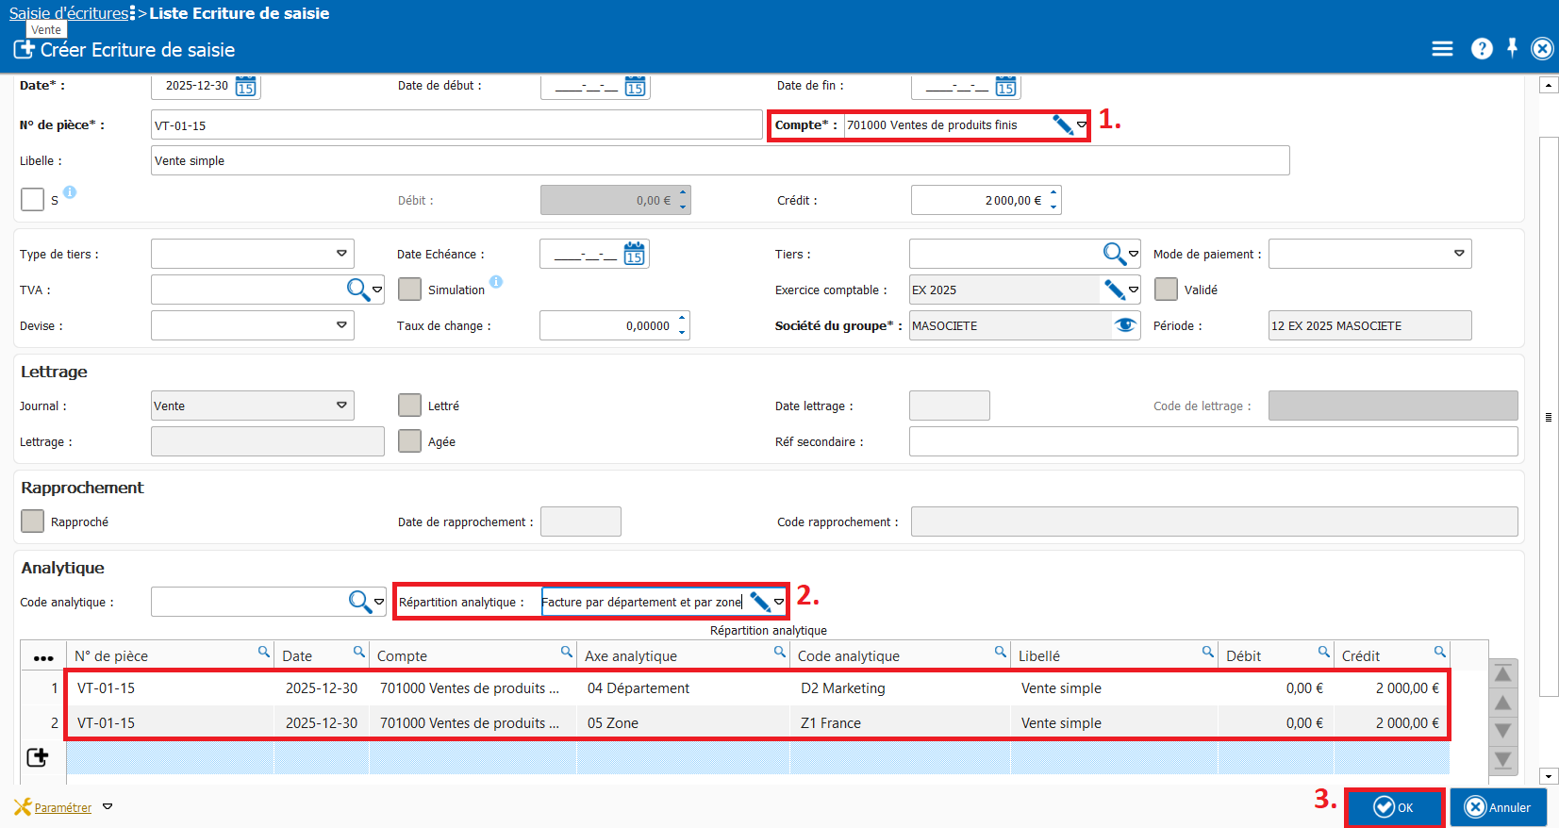The height and width of the screenshot is (828, 1559).
Task: Expand the Journal dropdown showing Vente
Action: 341,406
